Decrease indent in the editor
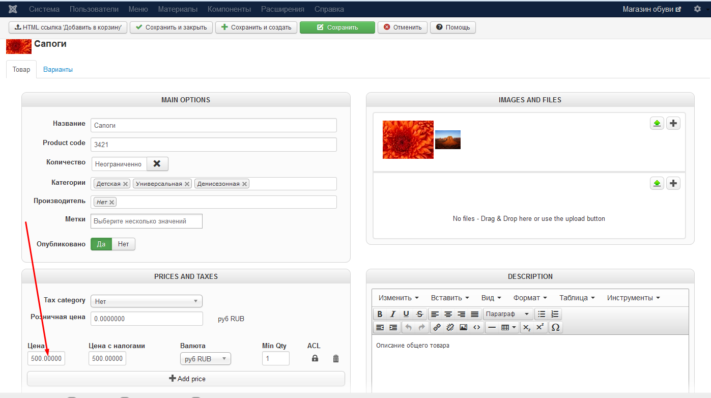711x398 pixels. click(x=380, y=327)
